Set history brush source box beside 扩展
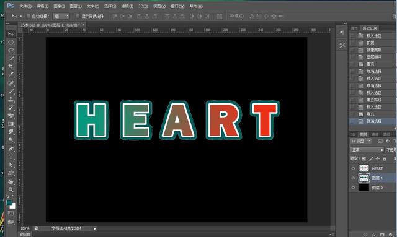The width and height of the screenshot is (397, 237). pyautogui.click(x=352, y=43)
